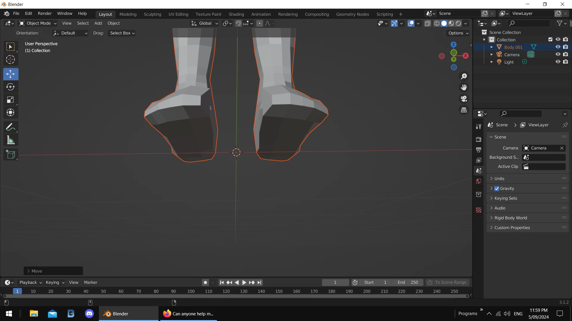572x321 pixels.
Task: Select the Scale tool
Action: (10, 100)
